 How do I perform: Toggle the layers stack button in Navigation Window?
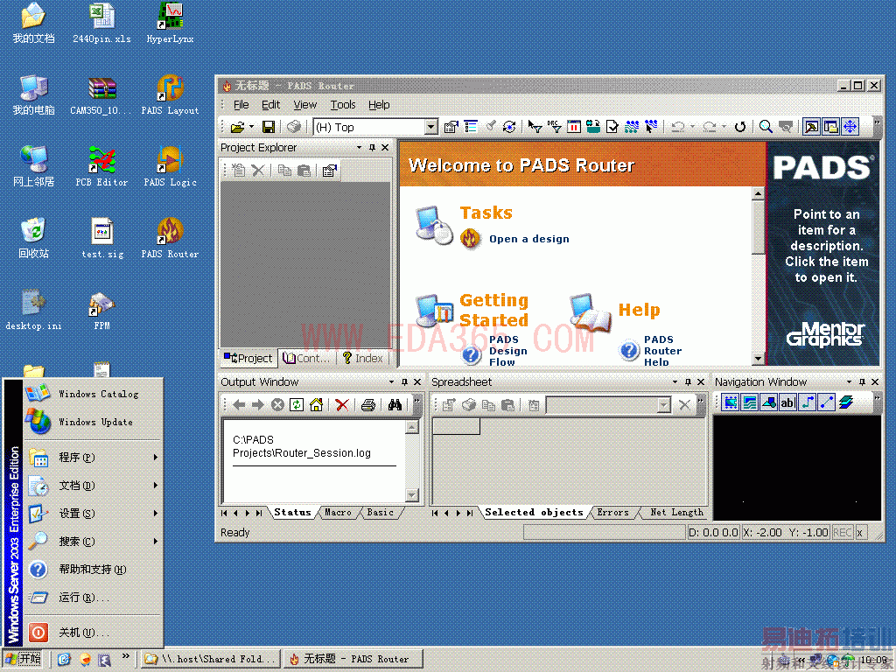(x=846, y=402)
